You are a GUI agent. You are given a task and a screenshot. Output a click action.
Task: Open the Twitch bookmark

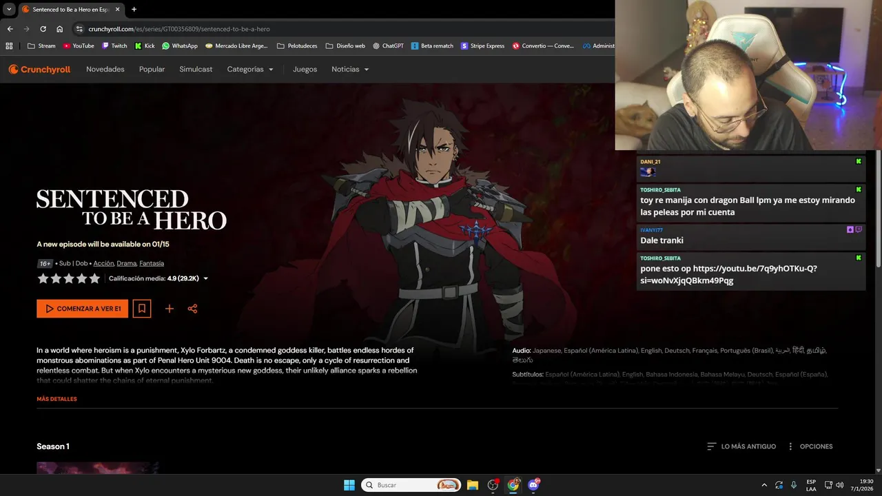point(114,46)
